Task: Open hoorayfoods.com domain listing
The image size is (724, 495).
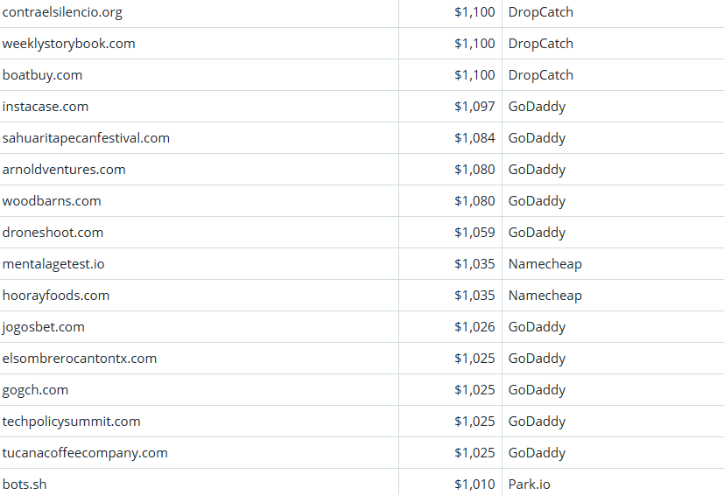Action: [x=56, y=296]
